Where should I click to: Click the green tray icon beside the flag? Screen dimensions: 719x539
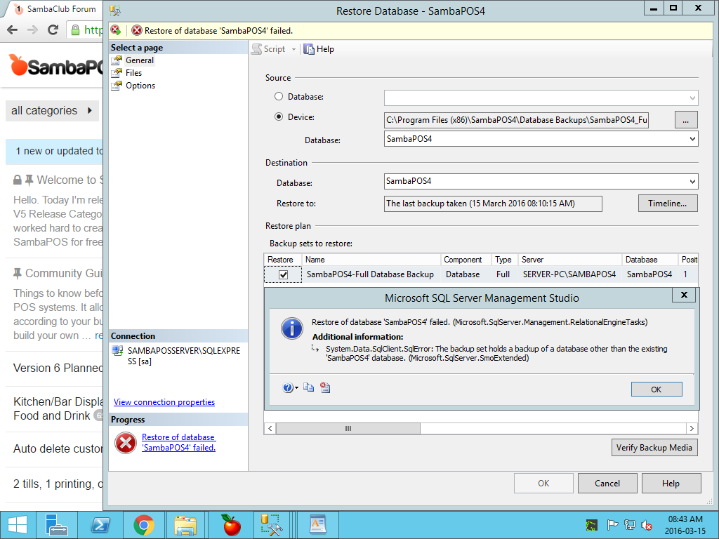pos(592,525)
